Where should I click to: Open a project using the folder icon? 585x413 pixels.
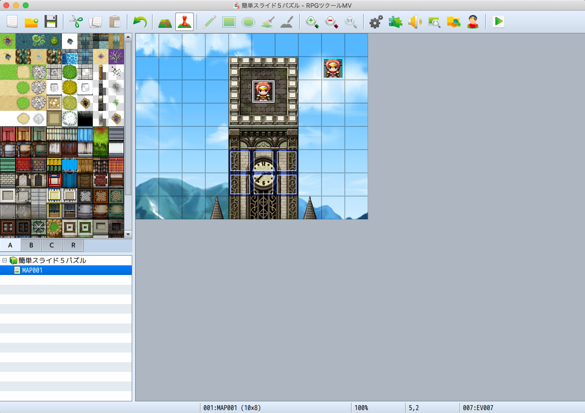tap(31, 22)
